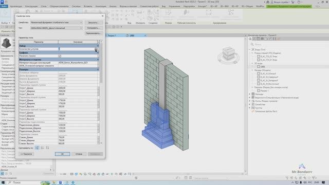Image resolution: width=329 pixels, height=185 pixels.
Task: Click the Загрузить... button
Action: (x=93, y=23)
